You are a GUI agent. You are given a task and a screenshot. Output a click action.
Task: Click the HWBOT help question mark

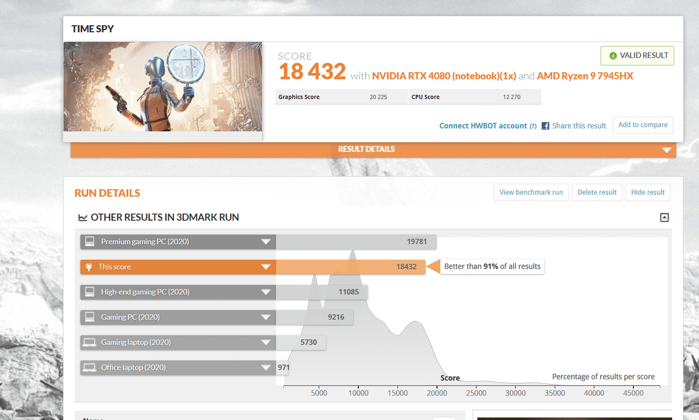coord(533,127)
